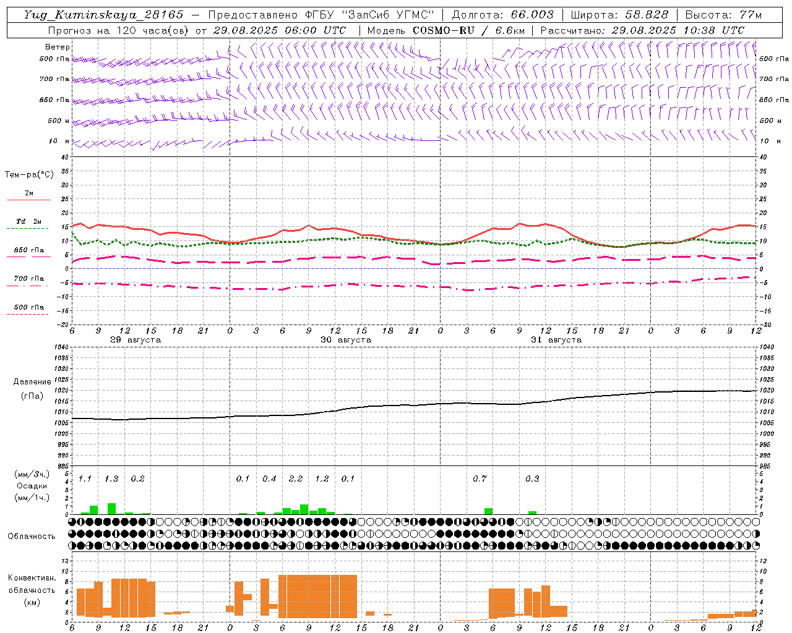Screen dimensions: 792x633
Task: Select the forecast start time 29.08.2025 06:00 UTC
Action: [279, 30]
